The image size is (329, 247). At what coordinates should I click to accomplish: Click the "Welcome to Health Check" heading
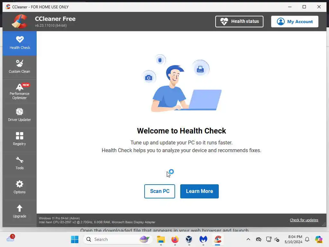[x=182, y=131]
